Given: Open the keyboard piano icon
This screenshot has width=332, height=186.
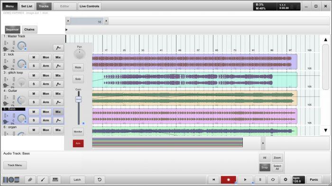Looking at the screenshot, I should point(55,180).
